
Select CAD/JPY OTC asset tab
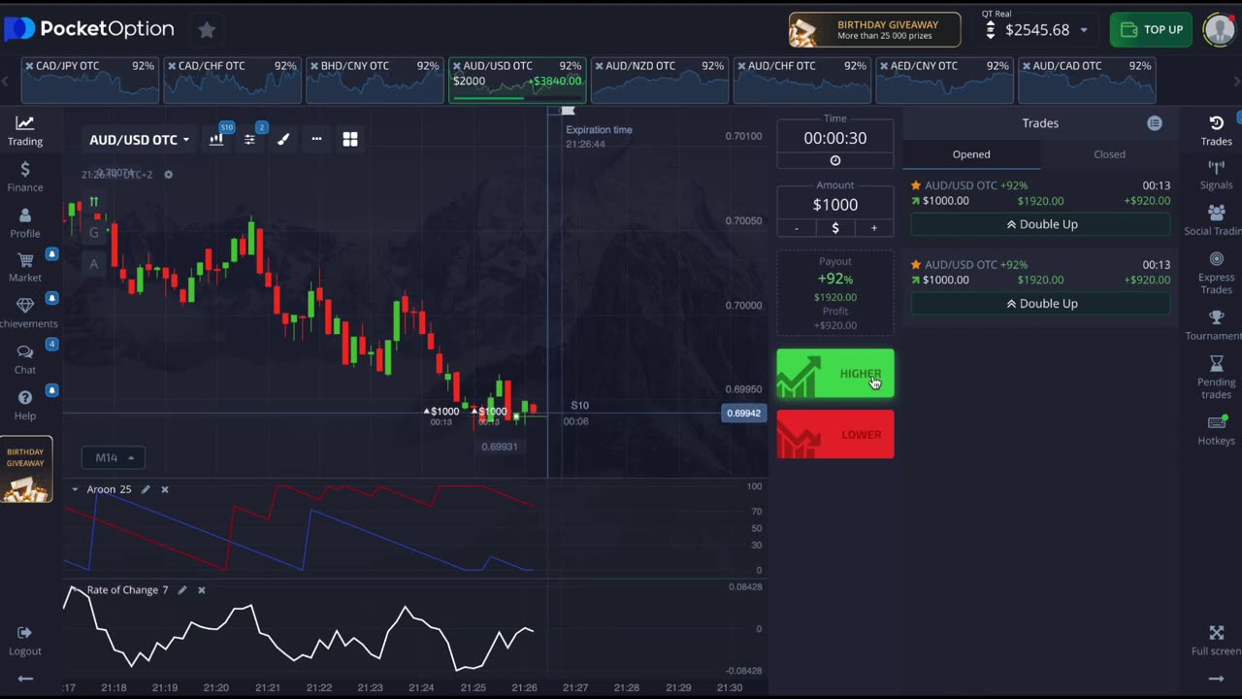[x=89, y=80]
